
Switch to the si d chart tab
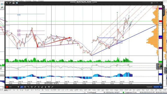[x=63, y=90]
